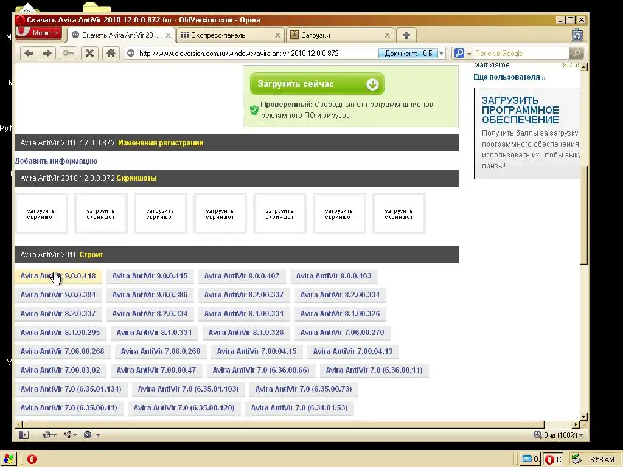Open the Home page button
Viewport: 623px width, 467px height.
click(x=111, y=54)
